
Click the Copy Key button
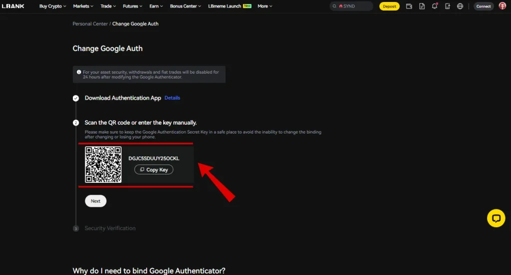pyautogui.click(x=154, y=169)
